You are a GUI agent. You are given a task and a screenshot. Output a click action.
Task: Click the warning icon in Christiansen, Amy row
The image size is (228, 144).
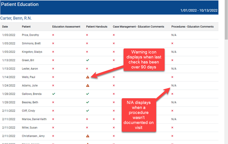pos(88,136)
